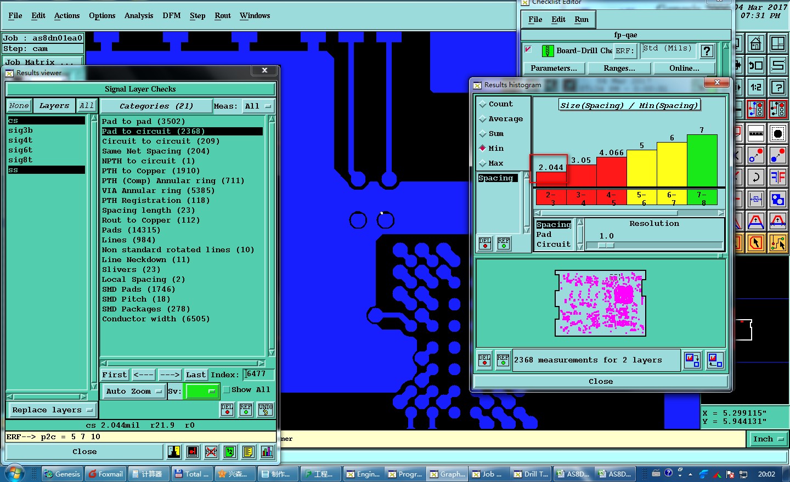Click the Index input field showing 6477

(258, 375)
